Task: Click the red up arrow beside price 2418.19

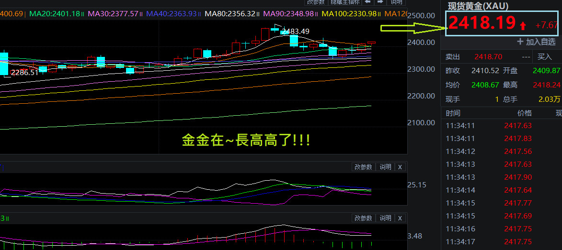Action: pos(523,25)
